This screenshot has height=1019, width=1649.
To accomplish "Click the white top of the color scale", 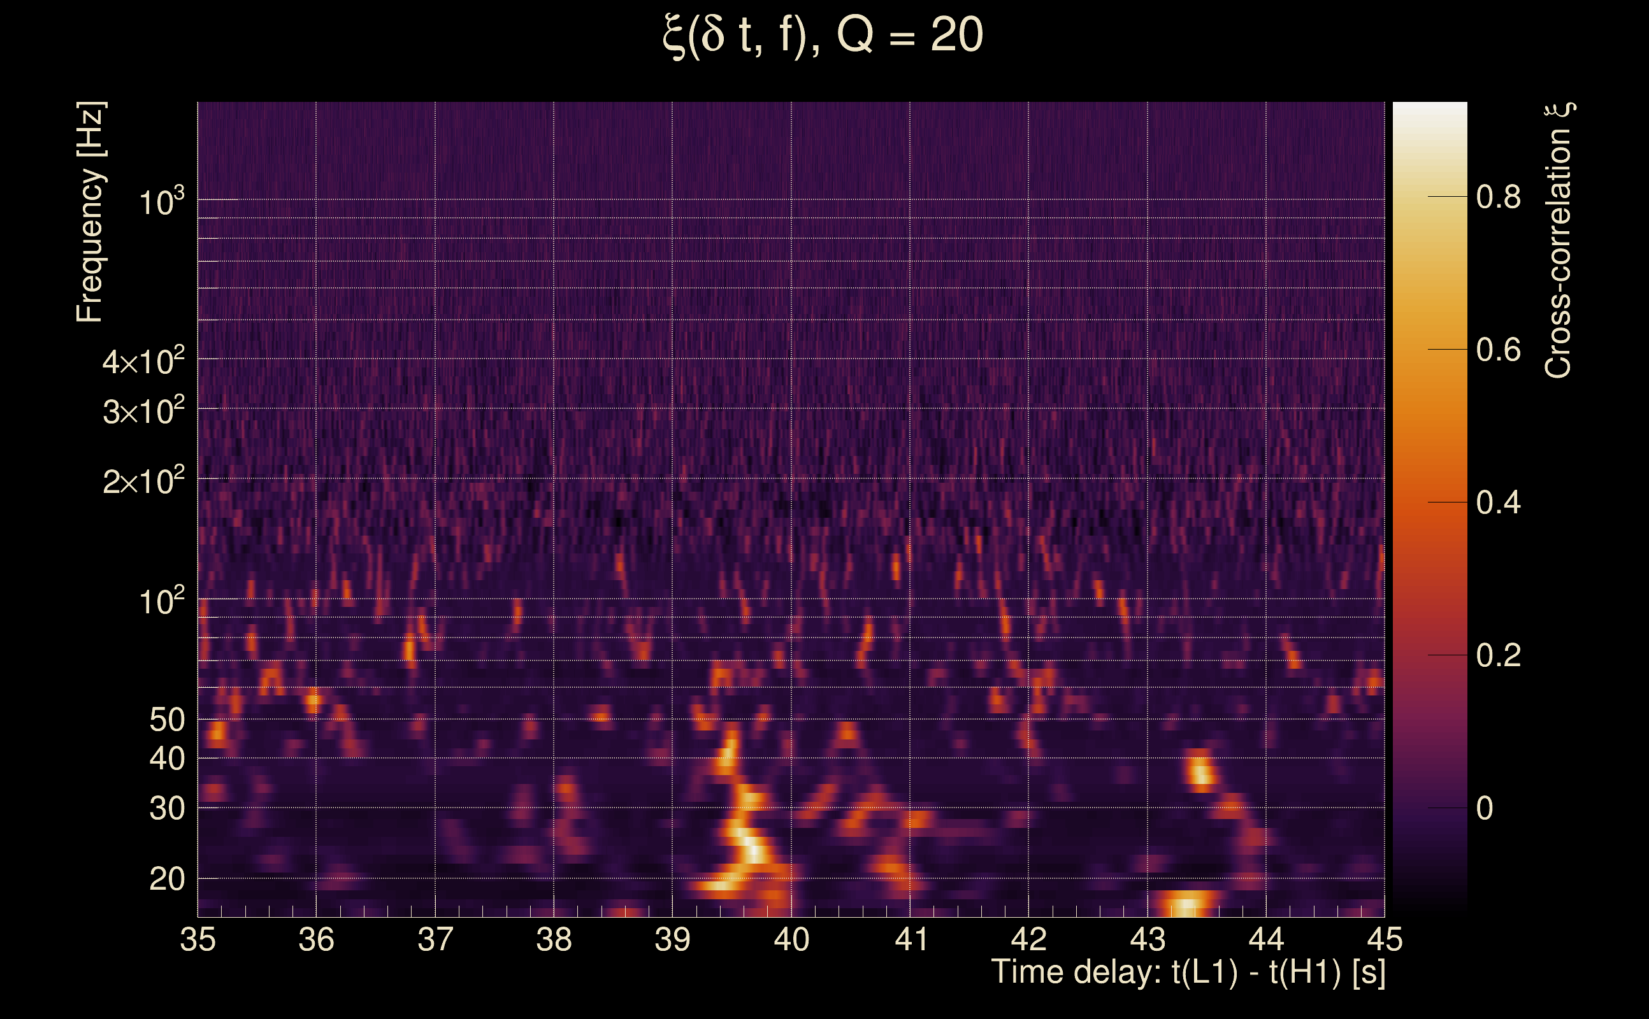I will [x=1429, y=111].
